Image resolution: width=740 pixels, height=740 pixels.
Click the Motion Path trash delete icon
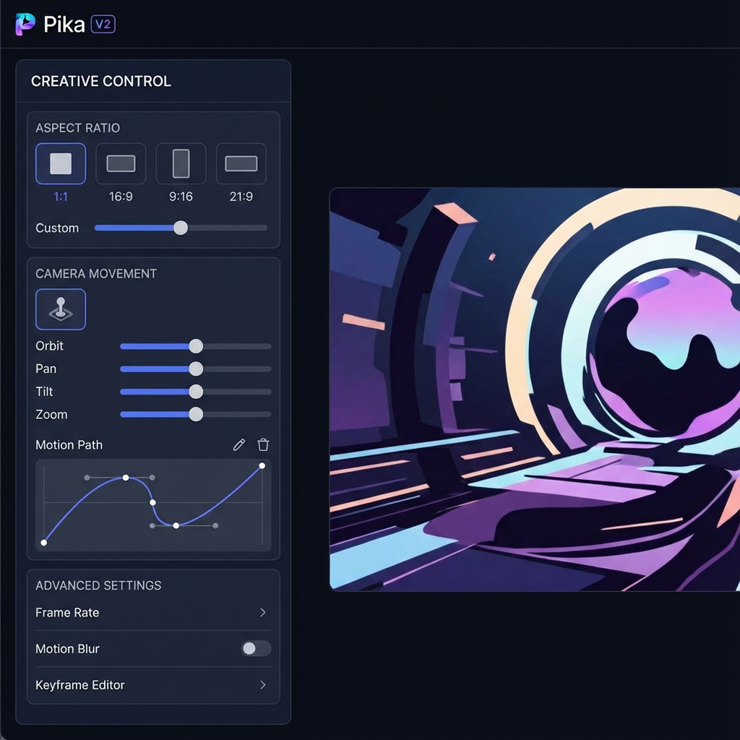click(x=263, y=444)
